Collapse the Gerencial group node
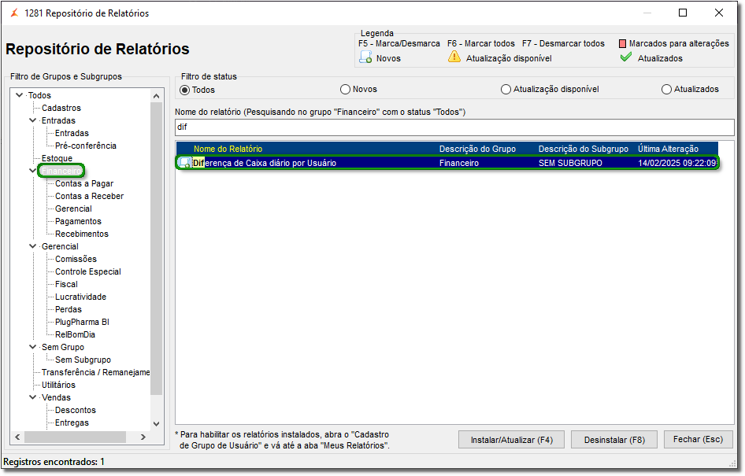745x476 pixels. [33, 246]
